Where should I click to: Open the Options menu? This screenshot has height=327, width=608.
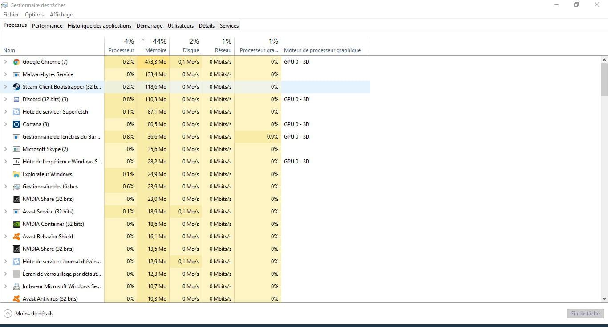pos(34,15)
